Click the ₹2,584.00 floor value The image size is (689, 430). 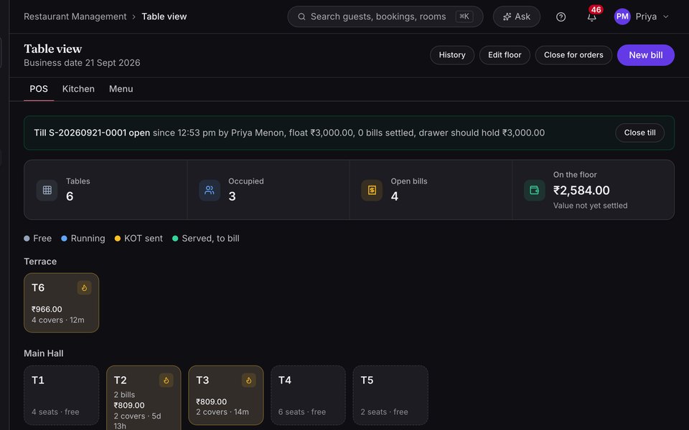pyautogui.click(x=581, y=191)
